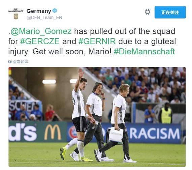
Task: Open the #DieMannschaft hashtag
Action: [x=144, y=52]
